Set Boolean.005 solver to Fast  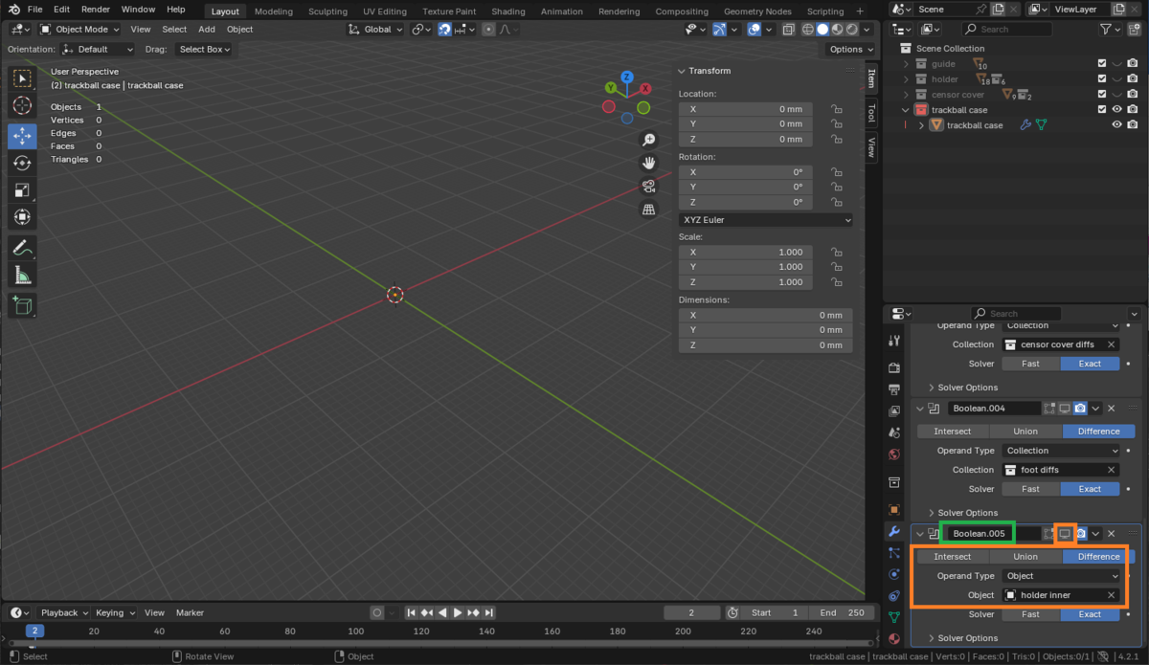1030,614
